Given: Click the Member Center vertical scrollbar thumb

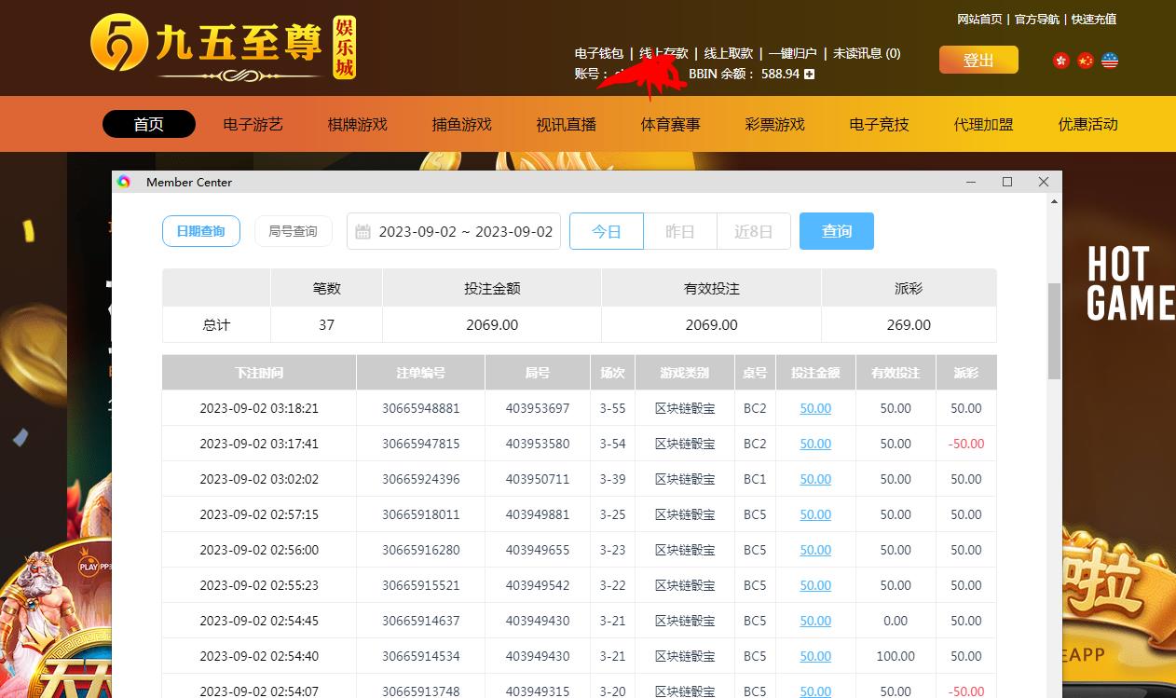Looking at the screenshot, I should tap(1054, 331).
